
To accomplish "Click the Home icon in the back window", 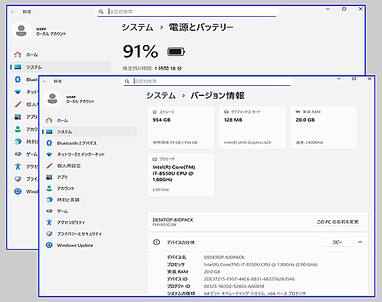I will [17, 54].
